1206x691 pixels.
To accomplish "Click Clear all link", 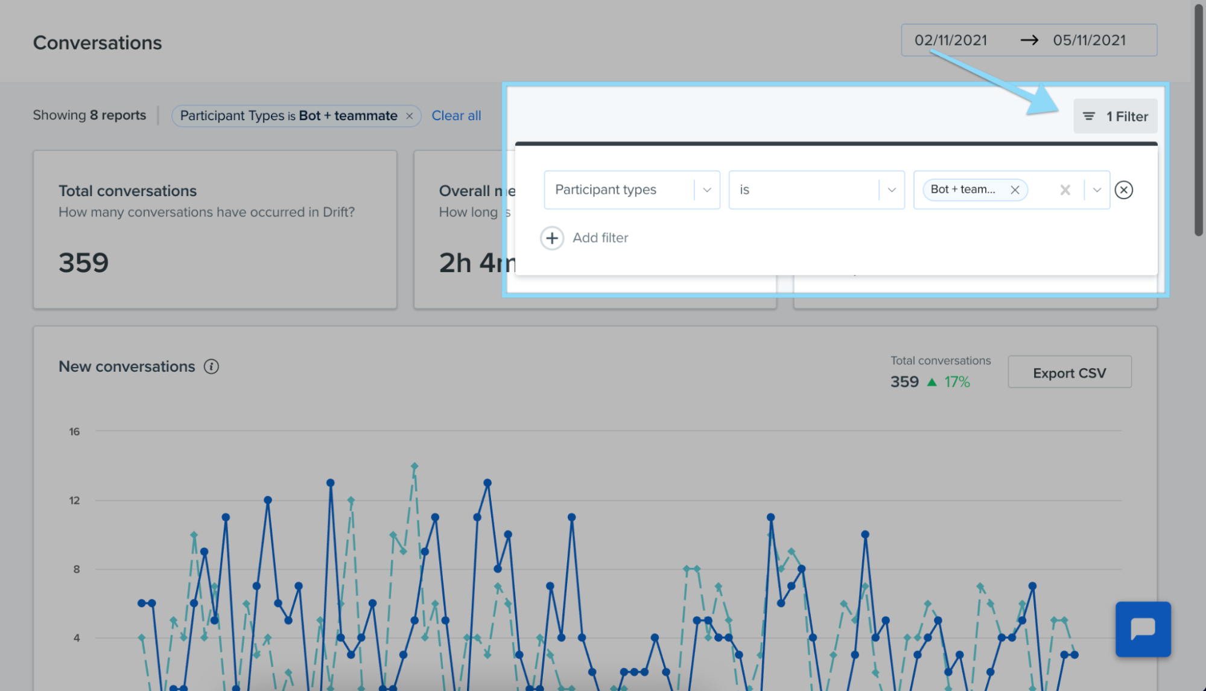I will (456, 115).
